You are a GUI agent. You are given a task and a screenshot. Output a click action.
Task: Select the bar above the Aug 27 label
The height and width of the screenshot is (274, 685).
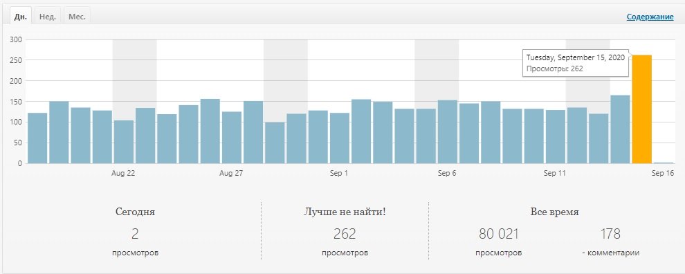click(232, 138)
